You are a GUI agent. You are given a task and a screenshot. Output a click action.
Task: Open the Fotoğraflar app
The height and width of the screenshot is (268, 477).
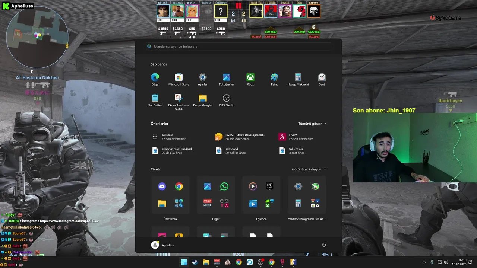click(227, 79)
